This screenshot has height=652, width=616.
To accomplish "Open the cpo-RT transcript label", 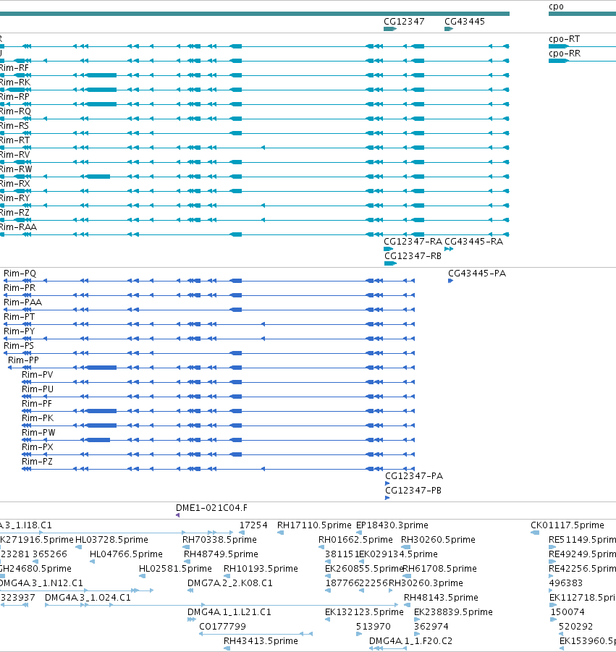I will pos(564,39).
